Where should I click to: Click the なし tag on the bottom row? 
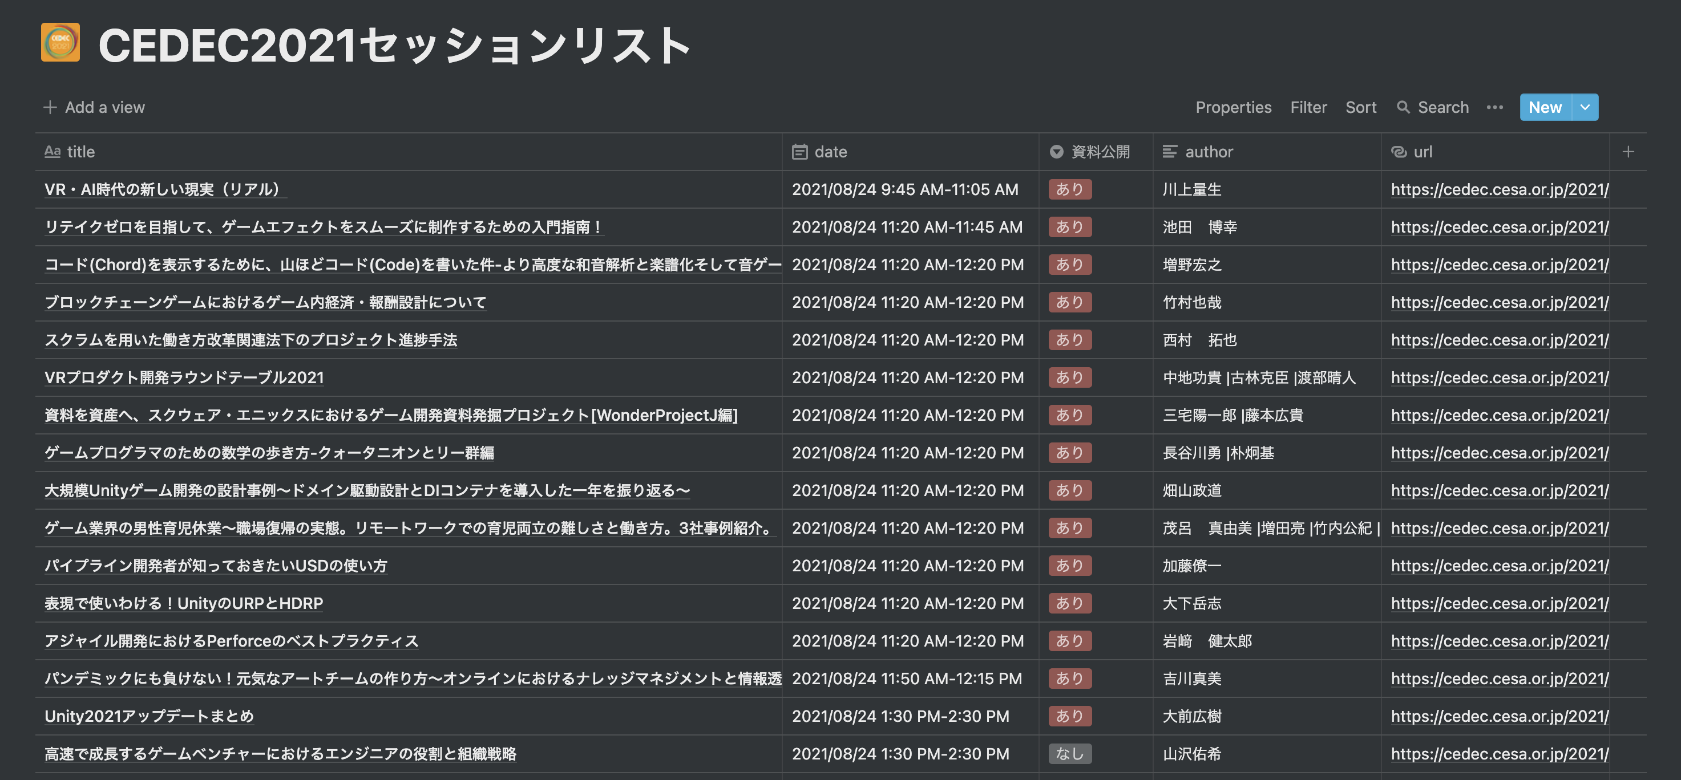1069,753
